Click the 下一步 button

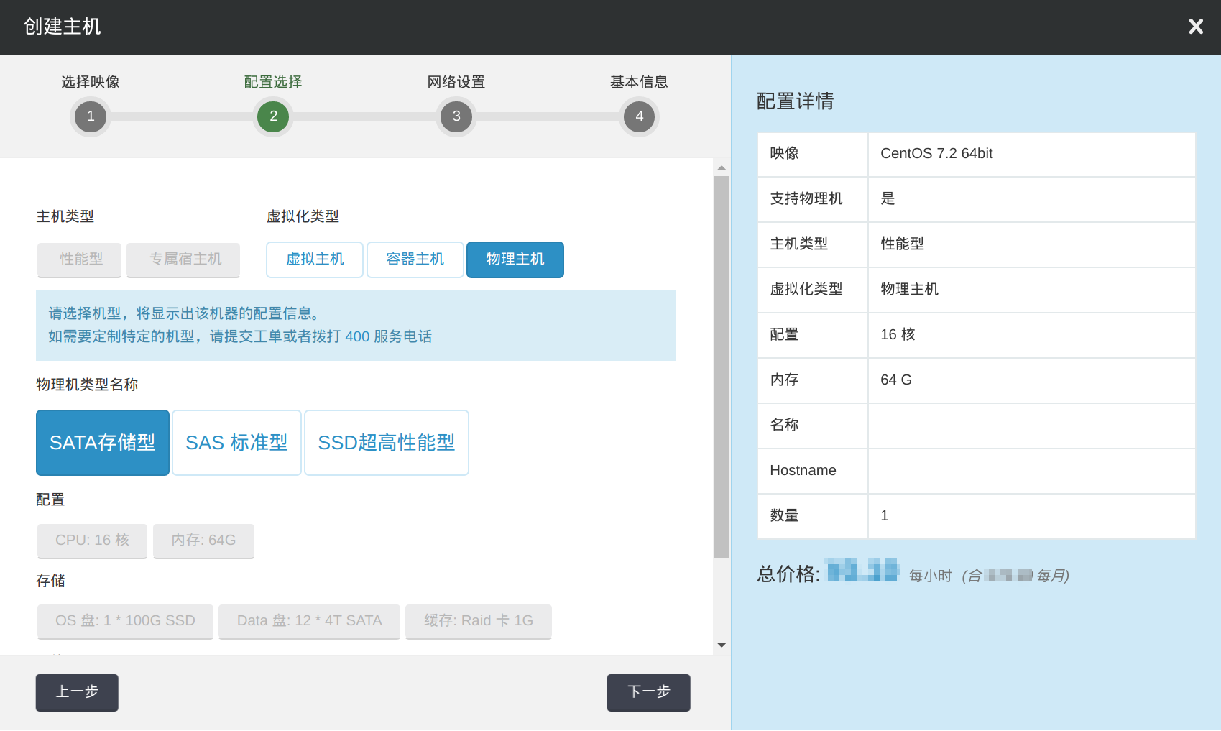648,692
